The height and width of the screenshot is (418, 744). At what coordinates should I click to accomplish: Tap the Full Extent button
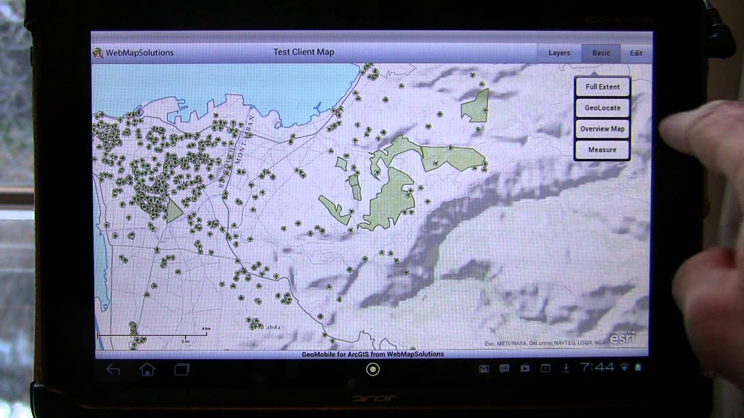pyautogui.click(x=602, y=87)
